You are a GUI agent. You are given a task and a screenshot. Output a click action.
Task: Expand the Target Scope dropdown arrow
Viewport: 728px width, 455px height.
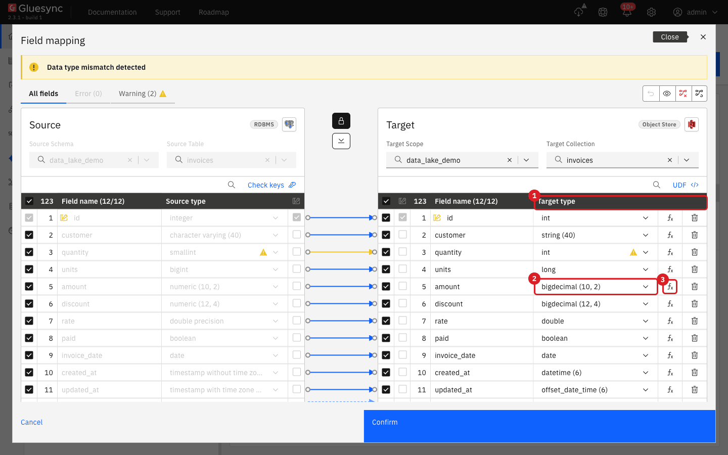click(526, 160)
